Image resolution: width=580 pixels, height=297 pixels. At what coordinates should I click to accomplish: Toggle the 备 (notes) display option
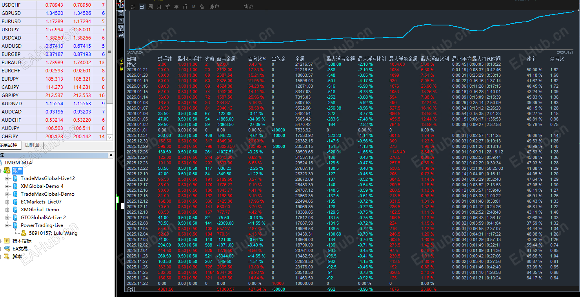pos(202,6)
